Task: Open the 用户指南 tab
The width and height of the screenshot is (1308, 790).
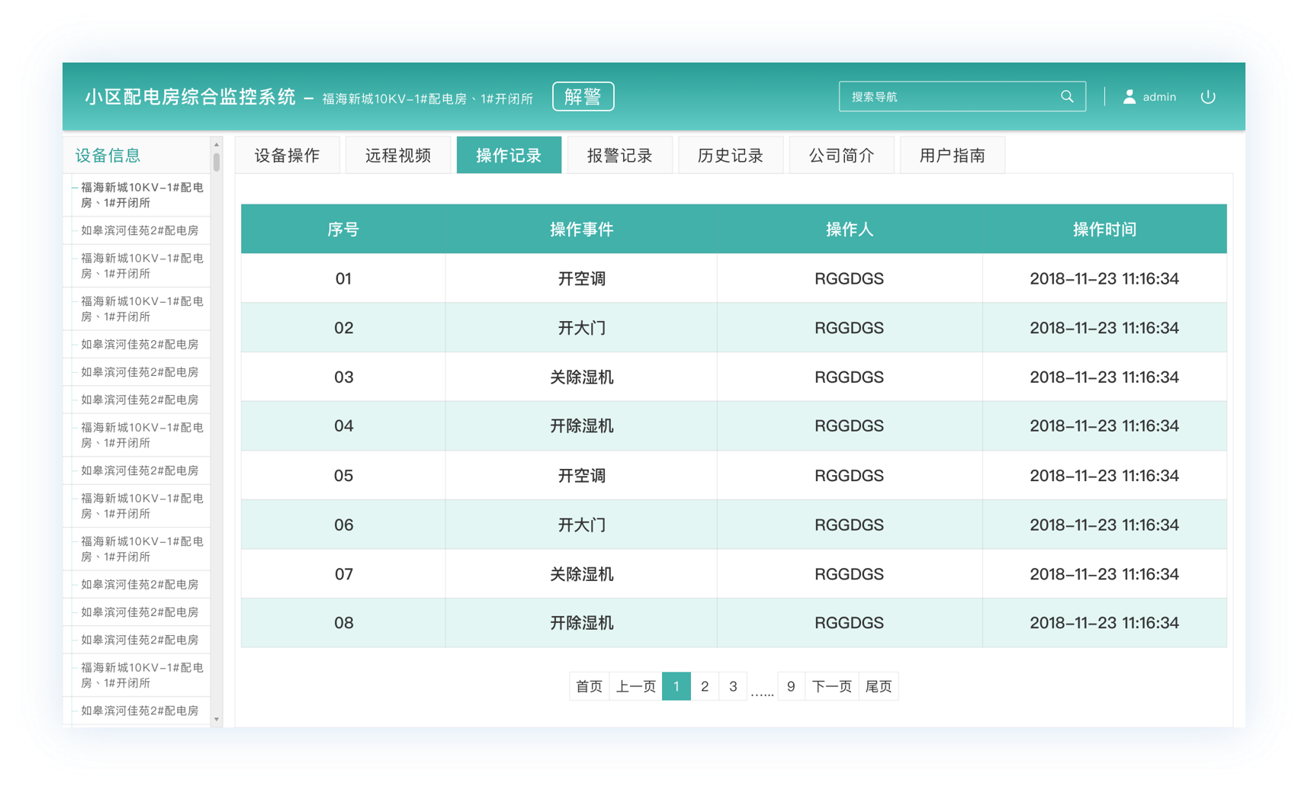Action: coord(953,156)
